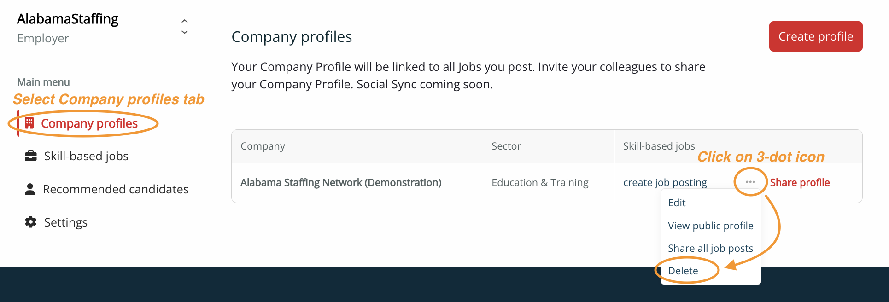Open the Settings menu label
Viewport: 889px width, 302px height.
click(66, 222)
